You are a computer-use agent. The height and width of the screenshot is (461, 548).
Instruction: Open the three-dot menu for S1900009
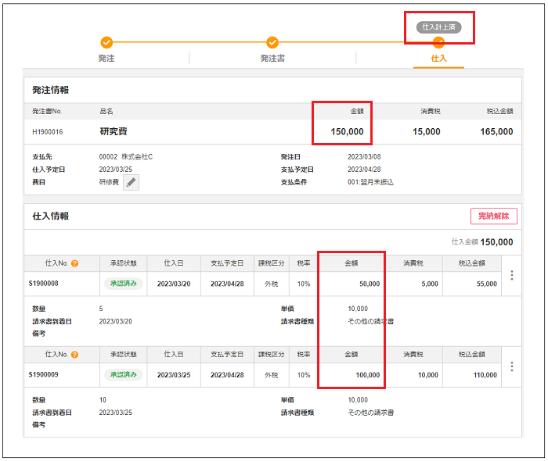coord(512,366)
